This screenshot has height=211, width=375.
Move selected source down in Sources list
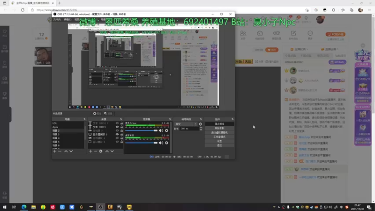(112, 151)
